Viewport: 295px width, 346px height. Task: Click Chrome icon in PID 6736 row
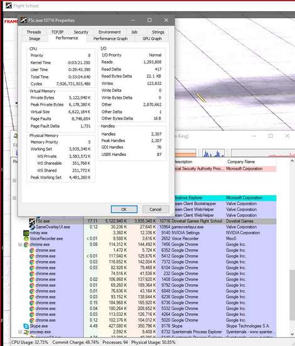point(32,303)
